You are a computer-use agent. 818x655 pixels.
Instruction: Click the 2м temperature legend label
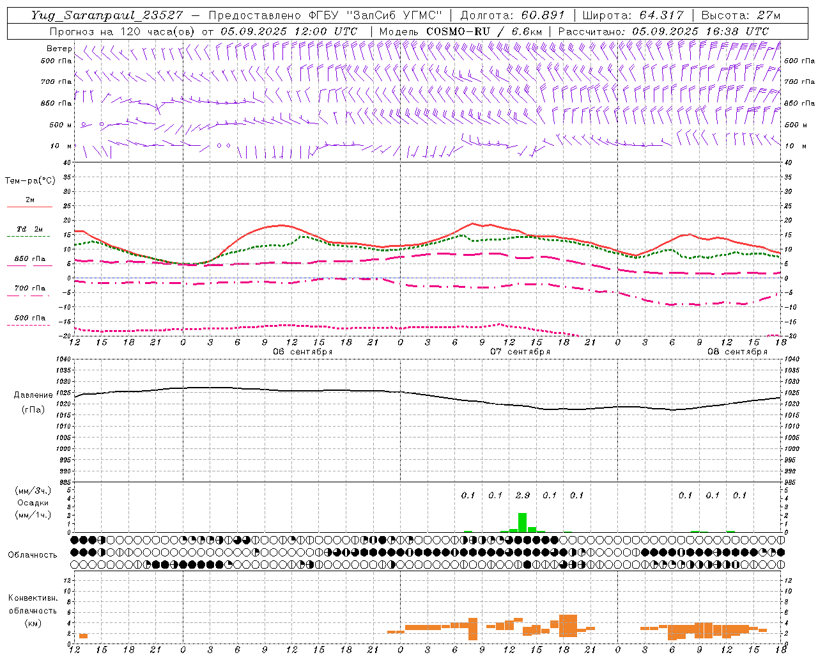[30, 200]
